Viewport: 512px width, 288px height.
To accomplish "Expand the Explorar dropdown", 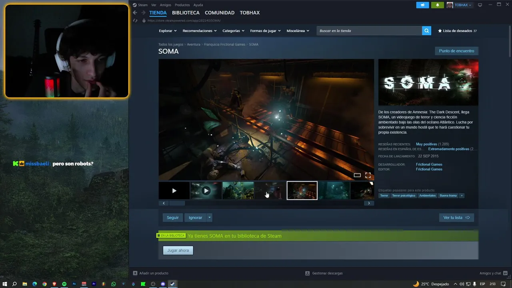I will [168, 31].
